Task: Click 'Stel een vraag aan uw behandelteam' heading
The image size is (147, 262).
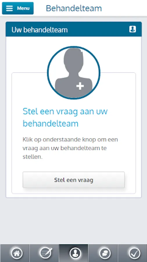Action: [x=65, y=117]
